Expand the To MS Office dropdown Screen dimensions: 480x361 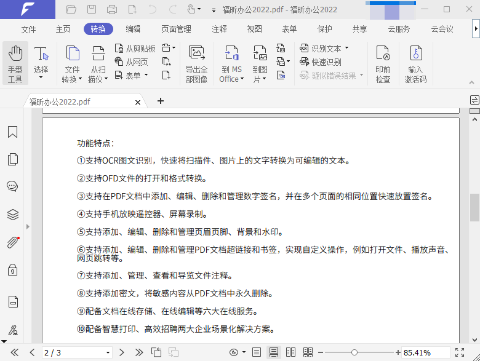[x=231, y=79]
